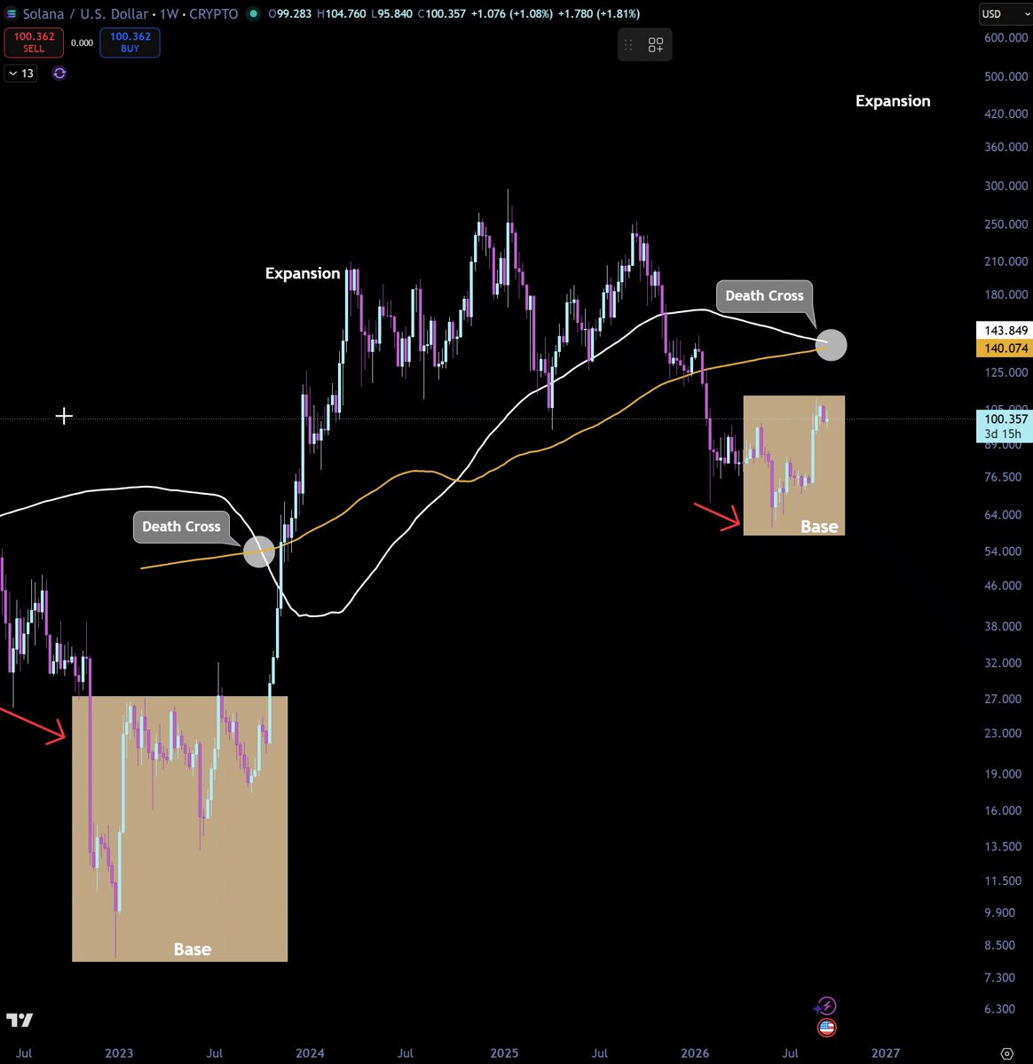The image size is (1033, 1064).
Task: Grab the floating toolbar dotted handle
Action: [x=629, y=45]
